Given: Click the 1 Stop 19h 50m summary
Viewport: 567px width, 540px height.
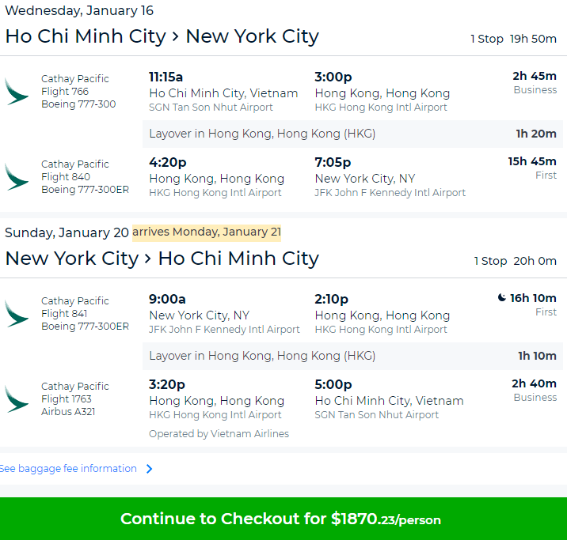Looking at the screenshot, I should 513,39.
